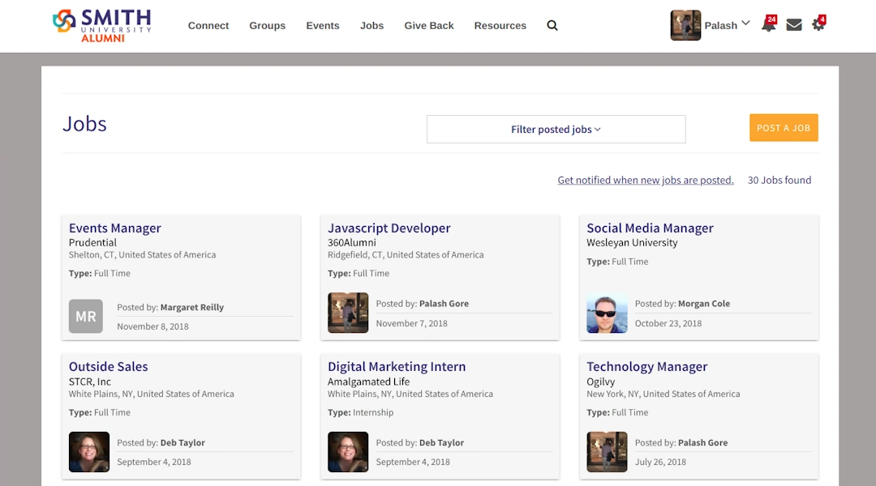The width and height of the screenshot is (876, 486).
Task: Click the Post a Job button
Action: (x=784, y=128)
